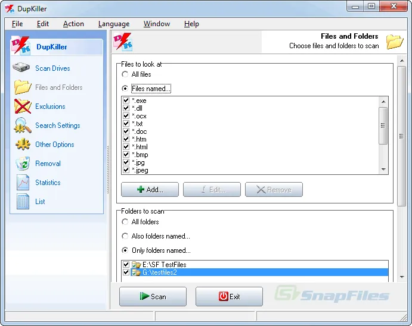The height and width of the screenshot is (326, 412).
Task: Click the List spreadsheet icon
Action: click(23, 201)
